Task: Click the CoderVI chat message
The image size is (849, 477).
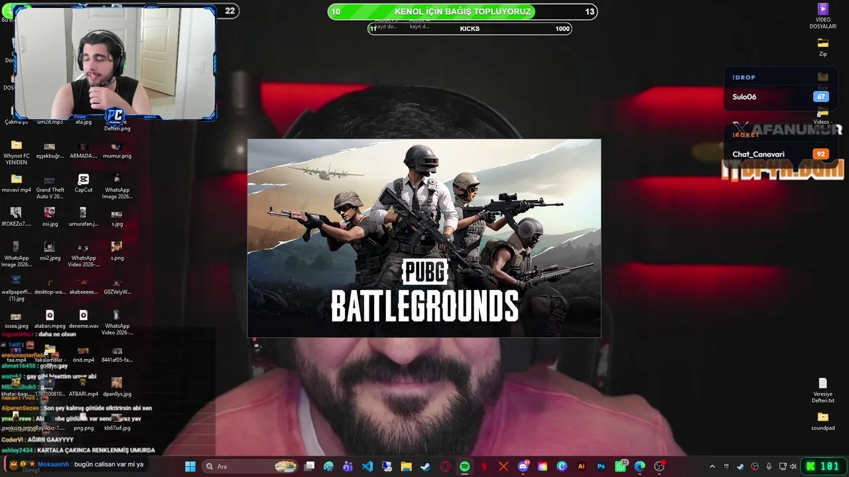Action: (38, 439)
